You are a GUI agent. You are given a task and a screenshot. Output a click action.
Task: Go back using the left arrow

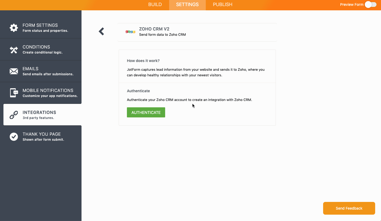[x=101, y=32]
